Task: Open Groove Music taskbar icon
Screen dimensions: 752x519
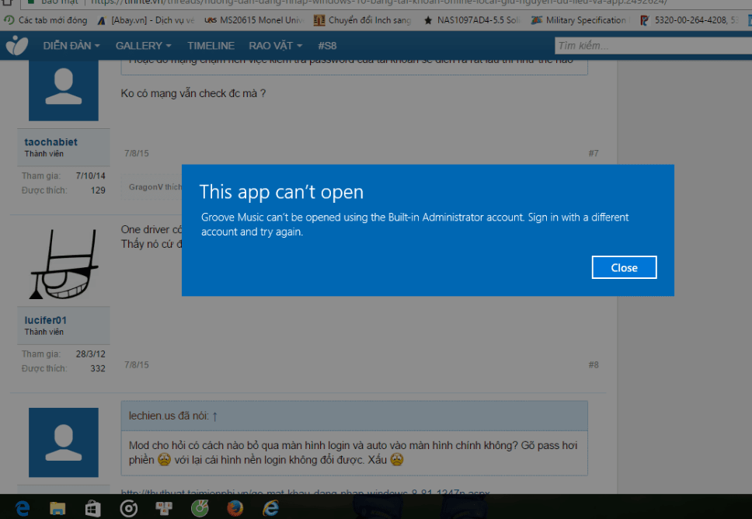Action: tap(128, 508)
